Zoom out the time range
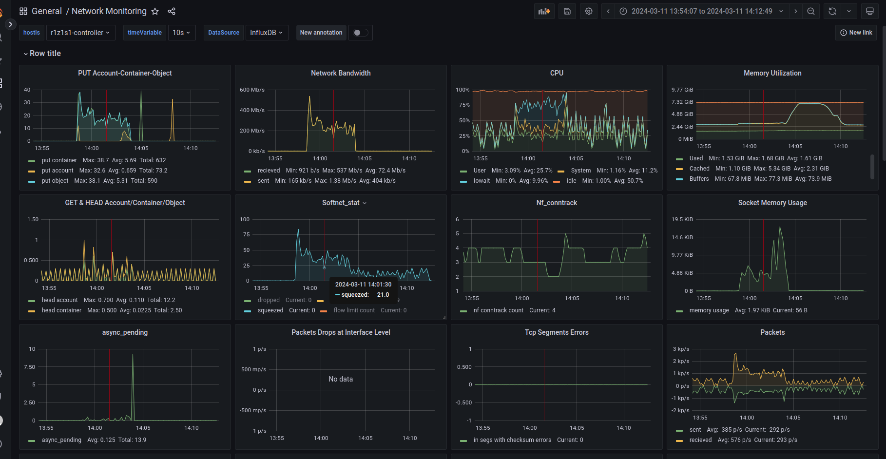The width and height of the screenshot is (886, 459). click(811, 11)
